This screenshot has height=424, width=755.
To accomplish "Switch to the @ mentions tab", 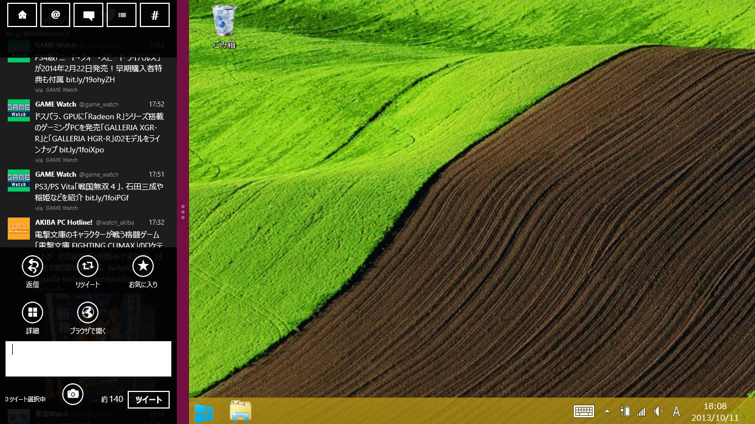I will 55,15.
